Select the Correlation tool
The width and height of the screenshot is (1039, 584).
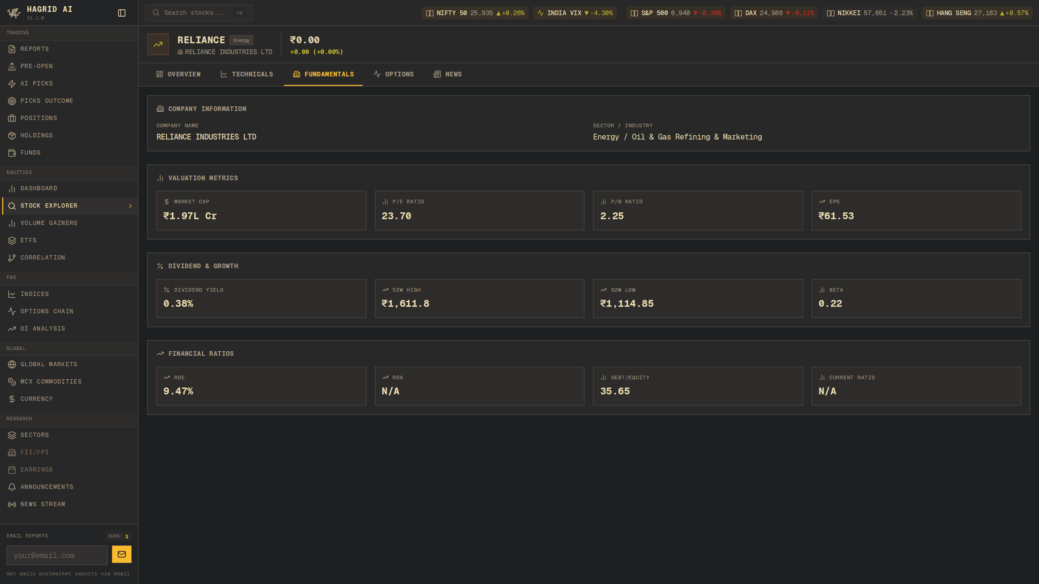42,257
